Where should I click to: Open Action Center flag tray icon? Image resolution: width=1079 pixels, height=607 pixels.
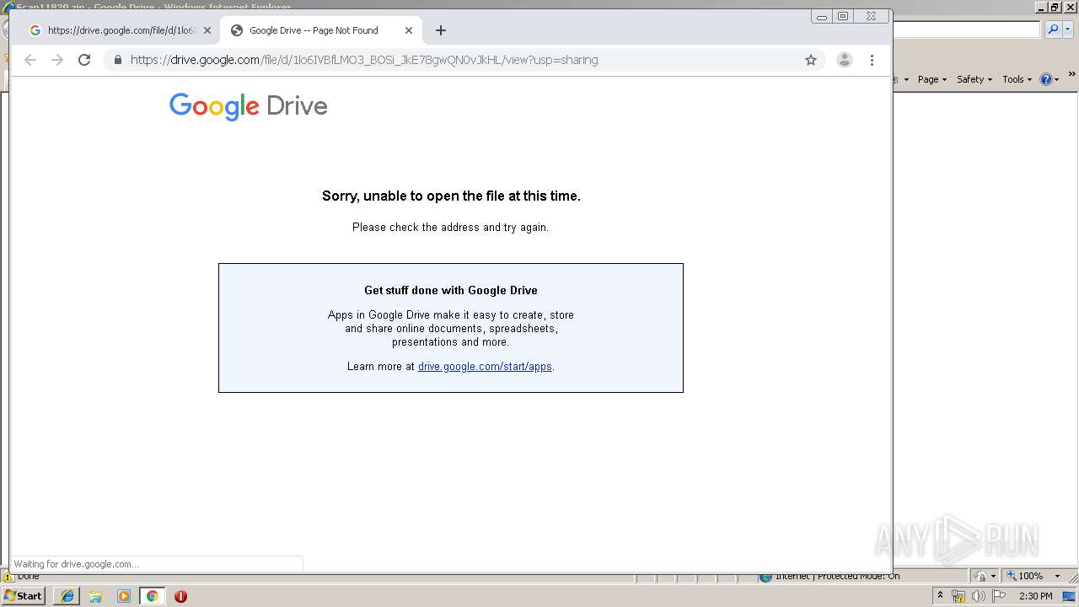[999, 596]
